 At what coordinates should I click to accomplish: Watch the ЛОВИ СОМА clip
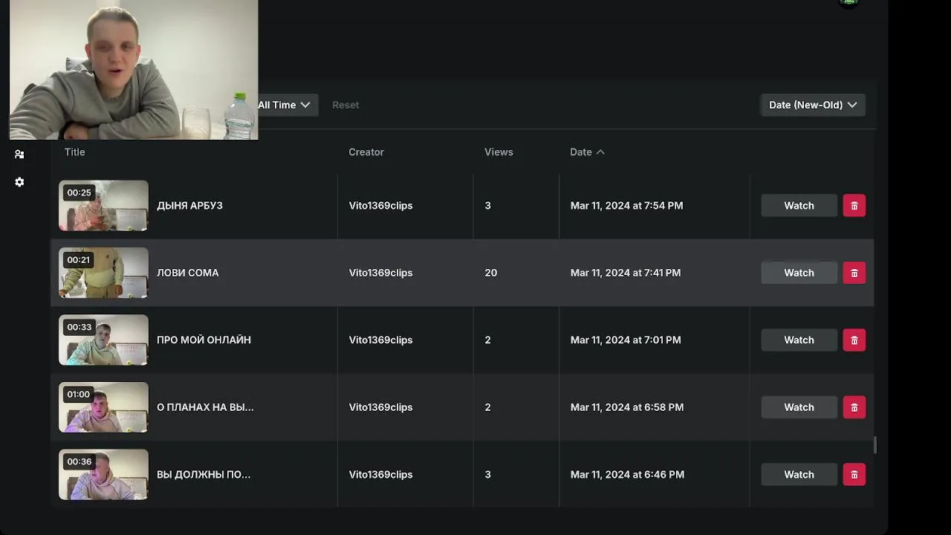click(x=799, y=273)
